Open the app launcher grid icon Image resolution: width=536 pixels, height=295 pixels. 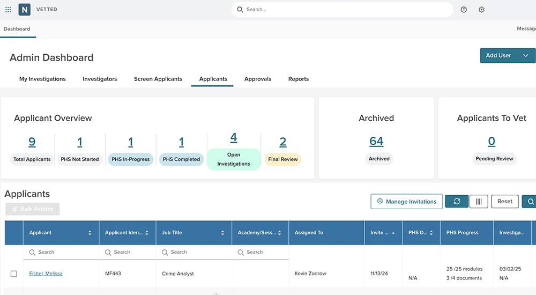pos(8,10)
